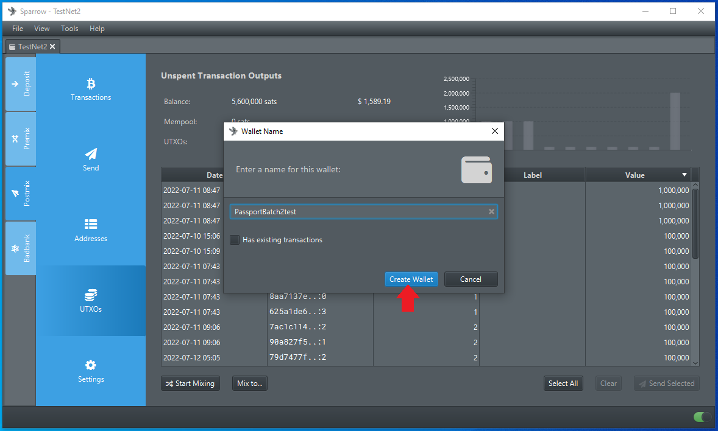Click the Sparrow icon in title bar
718x431 pixels.
pyautogui.click(x=12, y=11)
